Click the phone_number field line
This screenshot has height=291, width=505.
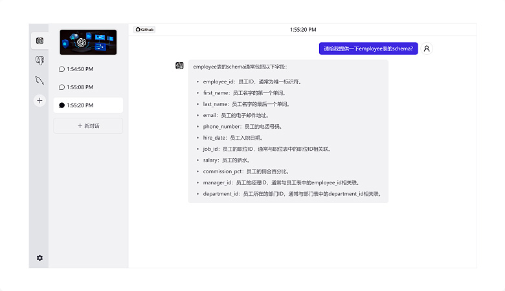pos(243,126)
